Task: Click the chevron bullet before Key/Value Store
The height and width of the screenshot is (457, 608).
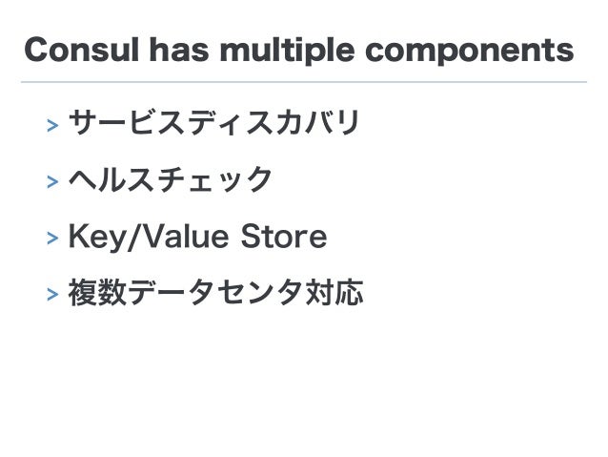Action: pos(52,238)
